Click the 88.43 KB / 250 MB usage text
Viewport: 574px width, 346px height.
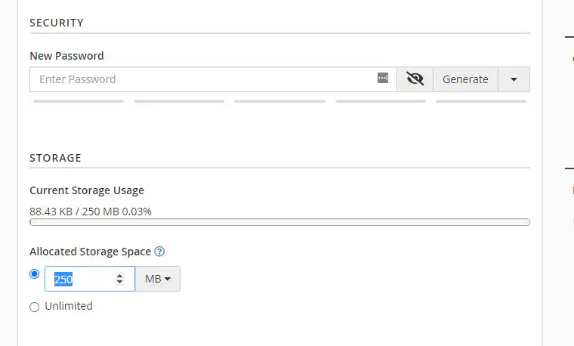coord(91,212)
